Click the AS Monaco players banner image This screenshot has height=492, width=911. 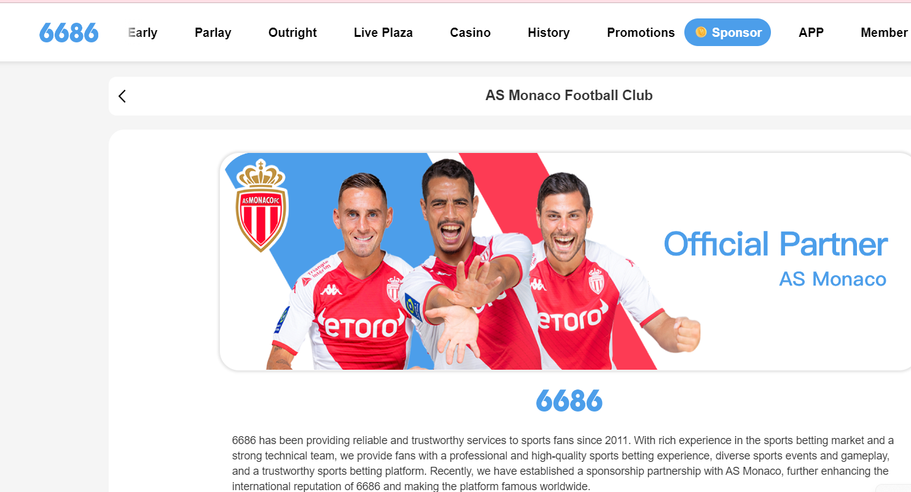(565, 262)
